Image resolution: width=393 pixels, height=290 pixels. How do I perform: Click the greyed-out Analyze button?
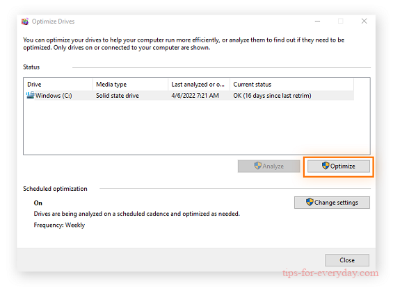pyautogui.click(x=268, y=167)
